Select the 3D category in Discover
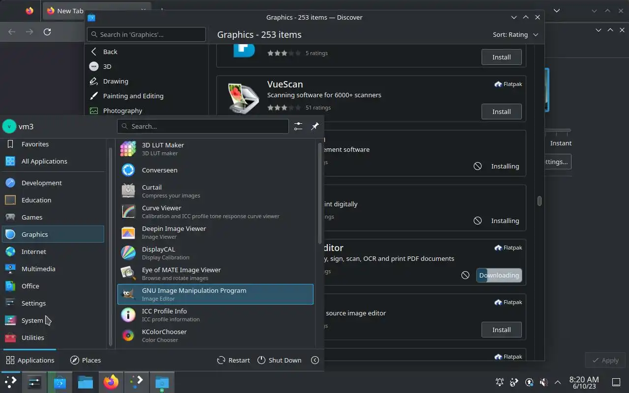The height and width of the screenshot is (393, 629). tap(146, 66)
